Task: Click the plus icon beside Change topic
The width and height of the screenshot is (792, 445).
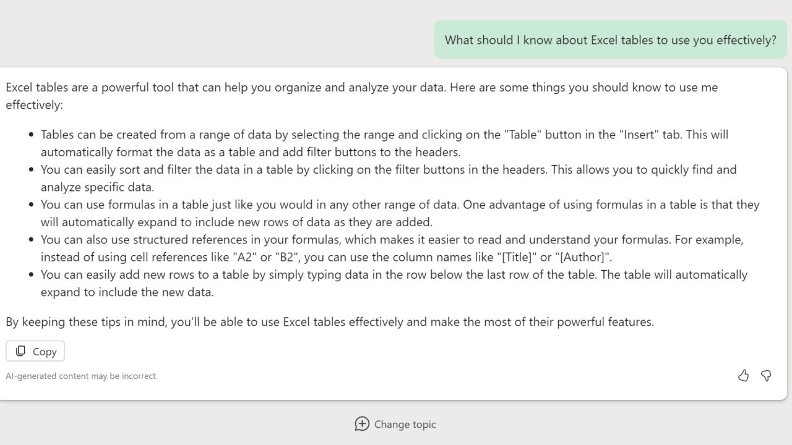Action: coord(362,424)
